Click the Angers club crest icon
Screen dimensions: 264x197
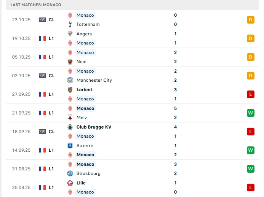point(70,34)
